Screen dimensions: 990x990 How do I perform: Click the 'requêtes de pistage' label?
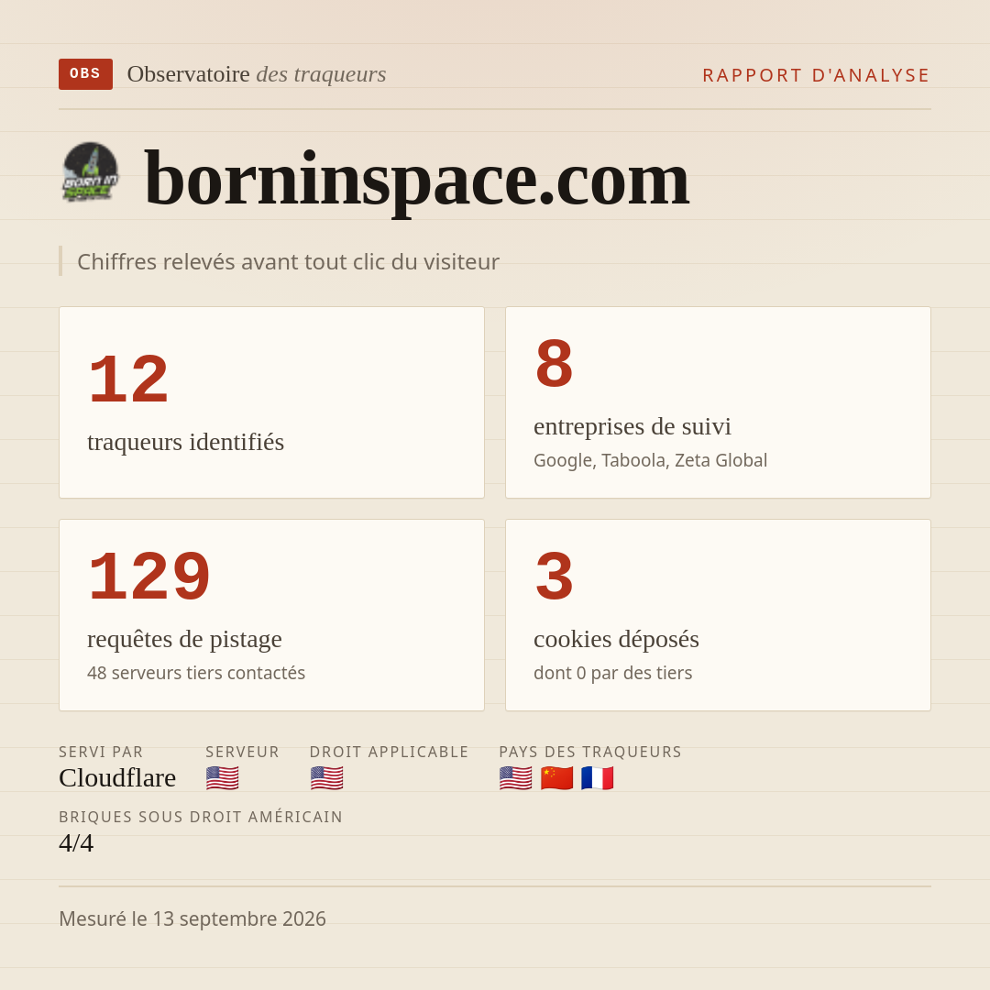(184, 639)
